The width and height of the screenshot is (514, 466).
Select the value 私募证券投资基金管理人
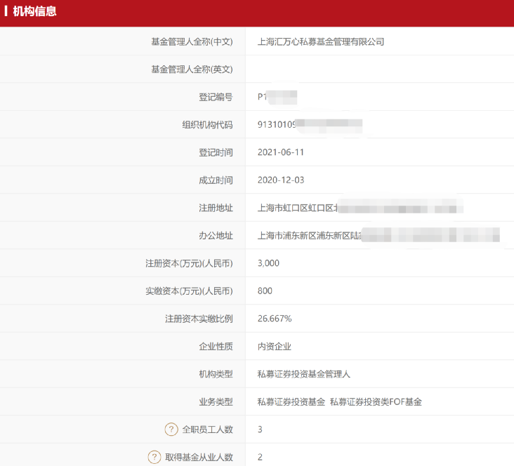coord(303,374)
